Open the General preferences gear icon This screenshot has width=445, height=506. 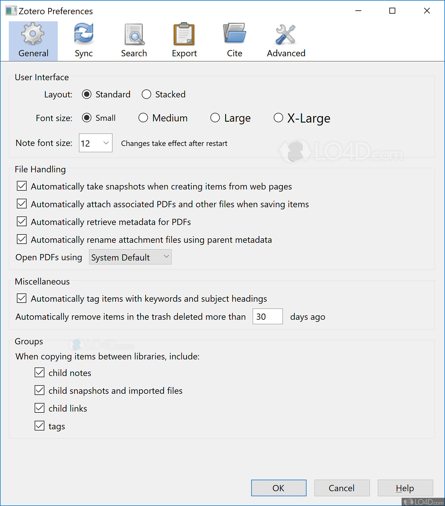click(33, 34)
